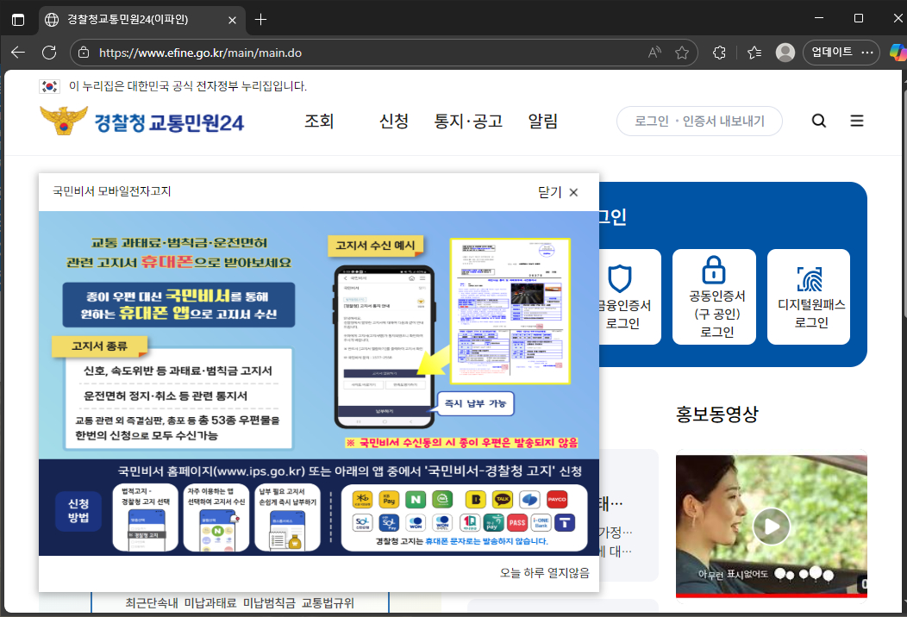This screenshot has height=617, width=907.
Task: Play the 홍보동영상 video
Action: 771,527
